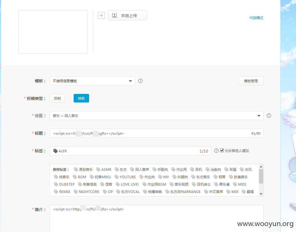Add recommended tag 治愈向
The image size is (296, 232).
click(x=213, y=169)
